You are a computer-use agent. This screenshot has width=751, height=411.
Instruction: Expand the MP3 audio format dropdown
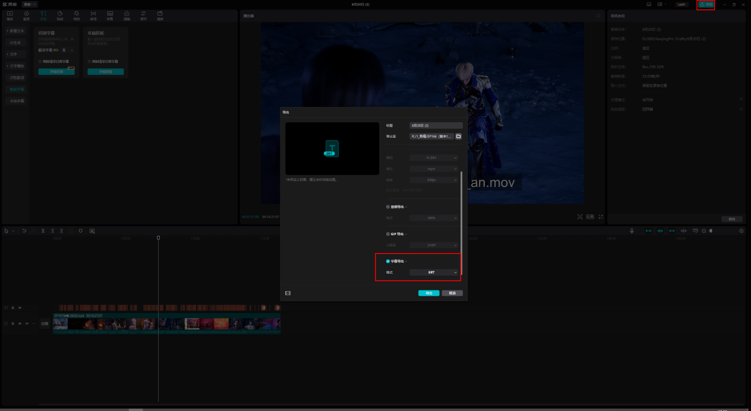point(435,218)
